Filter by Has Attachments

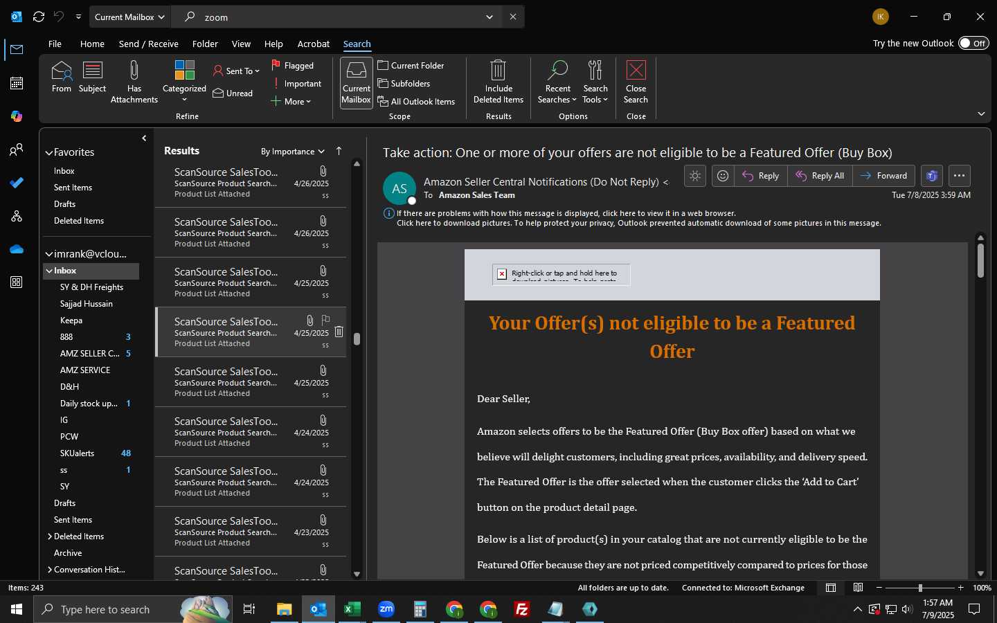click(x=134, y=82)
